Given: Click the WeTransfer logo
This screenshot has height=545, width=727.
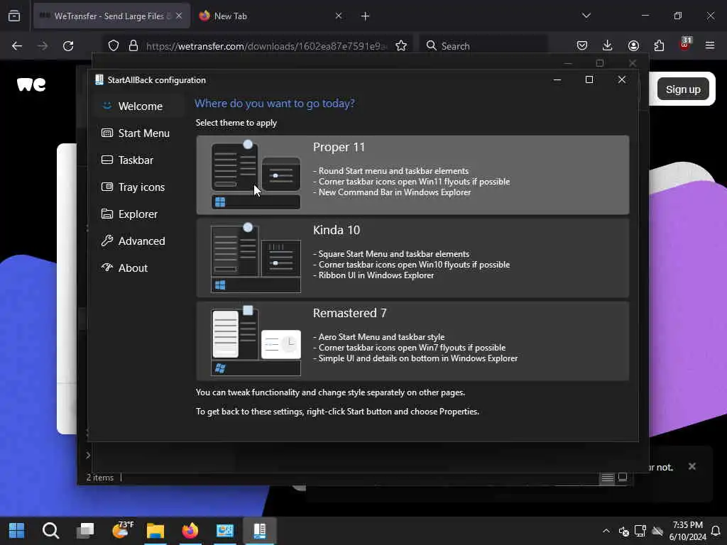Looking at the screenshot, I should (x=31, y=84).
